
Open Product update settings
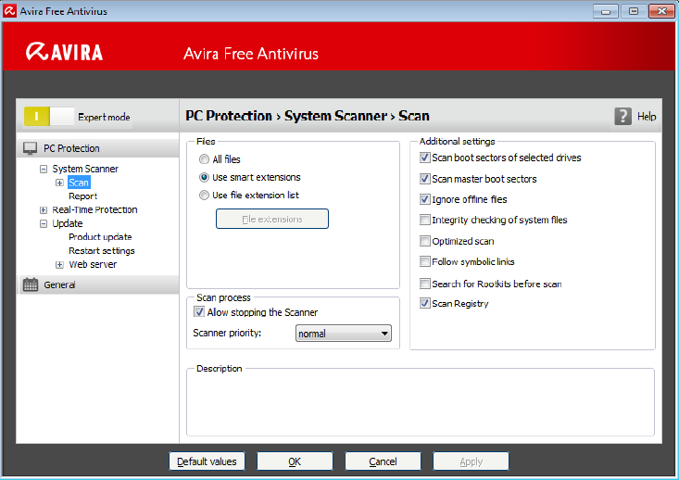100,237
